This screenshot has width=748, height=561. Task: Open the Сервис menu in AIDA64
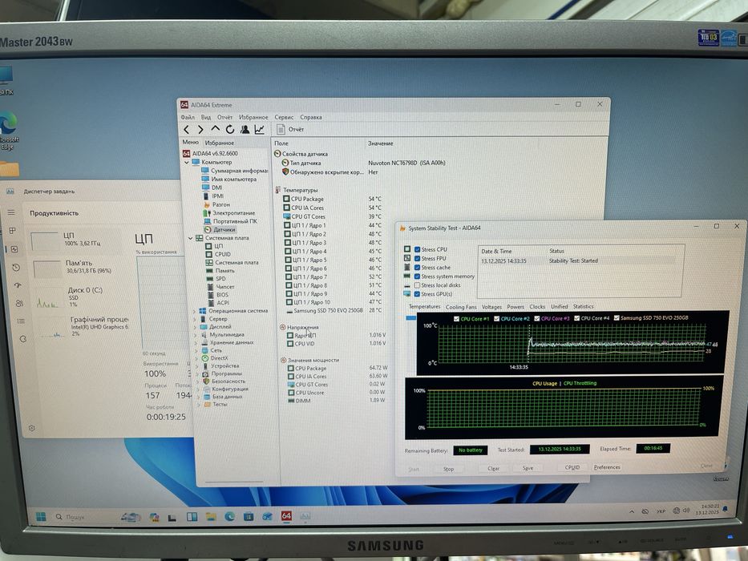pos(284,117)
